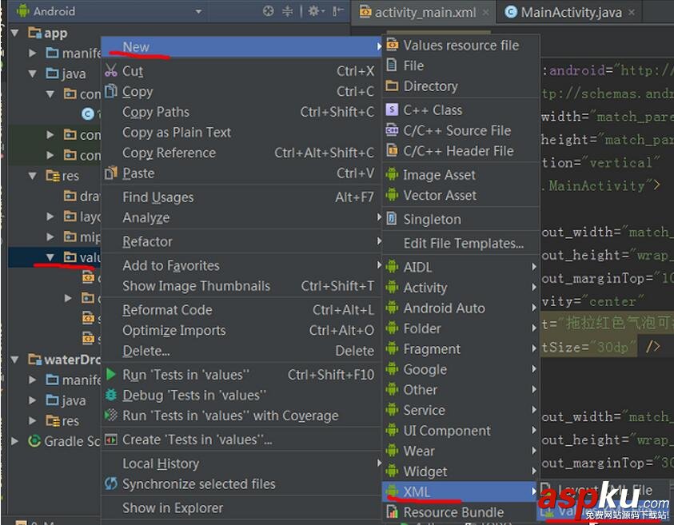
Task: Click the Singleton template icon
Action: [392, 218]
